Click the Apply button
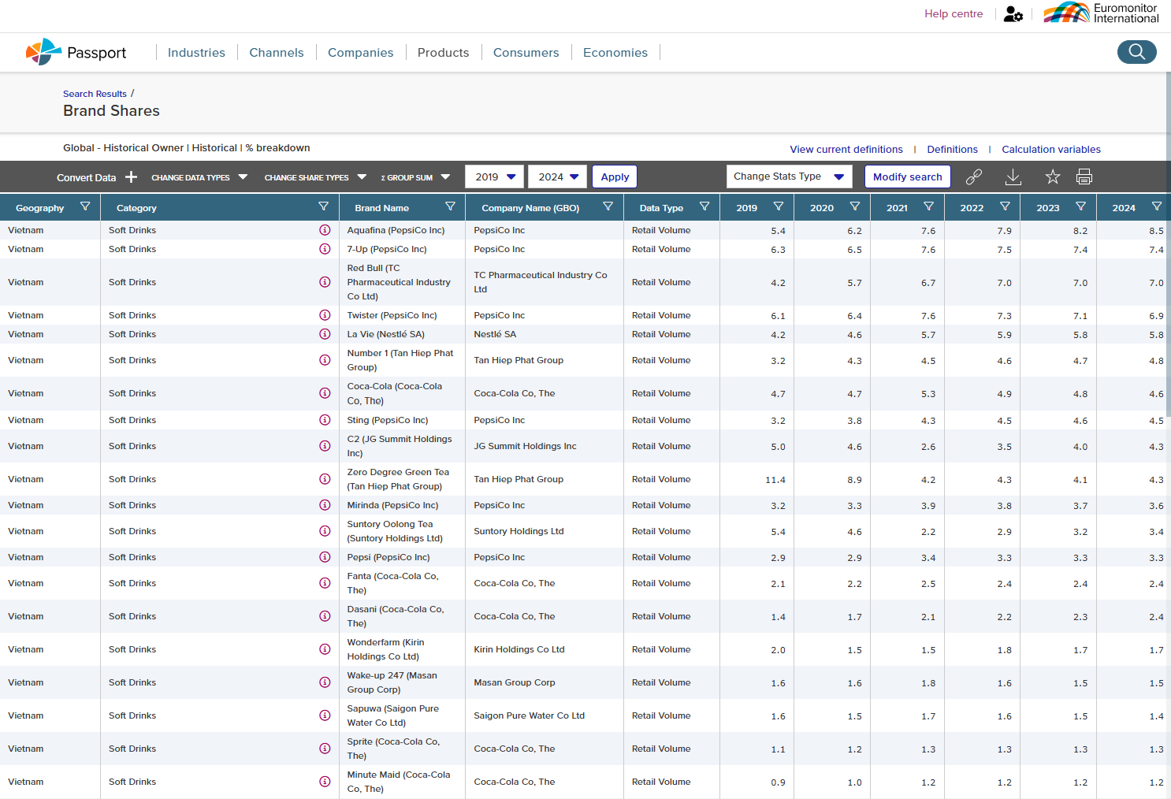 (x=615, y=177)
